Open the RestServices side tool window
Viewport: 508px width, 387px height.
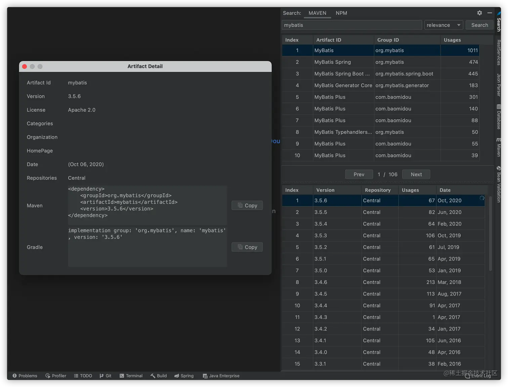click(x=499, y=52)
